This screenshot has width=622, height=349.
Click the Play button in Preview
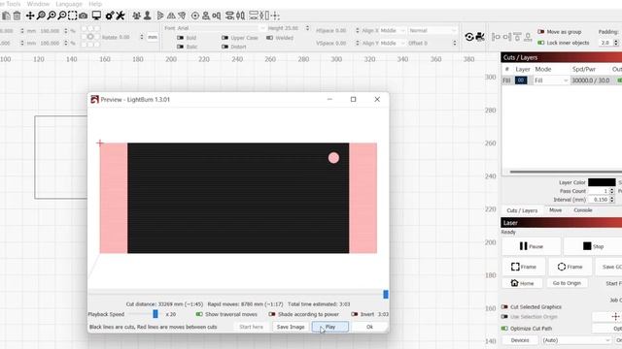tap(330, 327)
